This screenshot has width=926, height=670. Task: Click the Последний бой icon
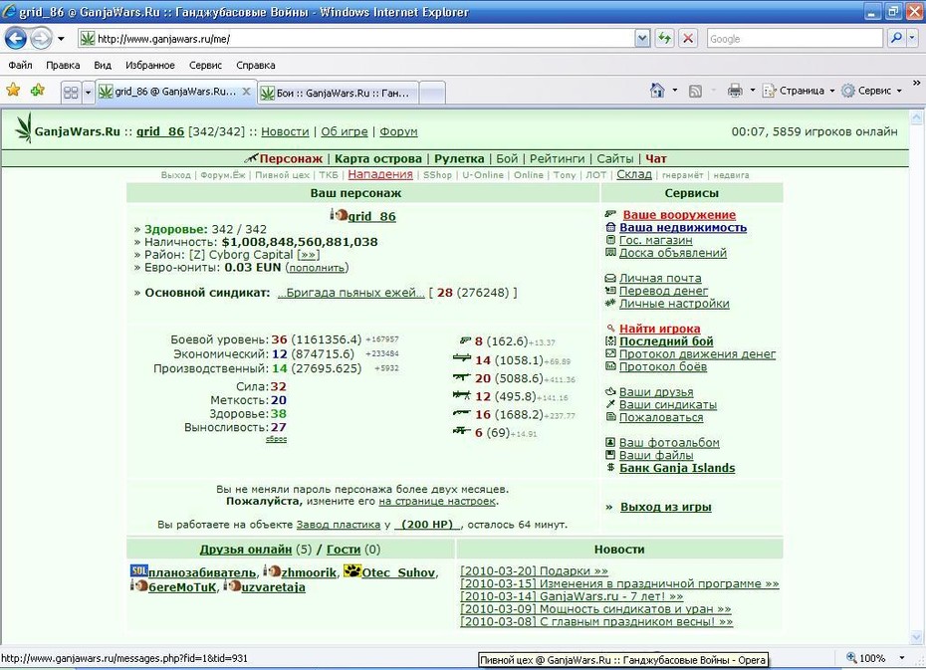610,341
